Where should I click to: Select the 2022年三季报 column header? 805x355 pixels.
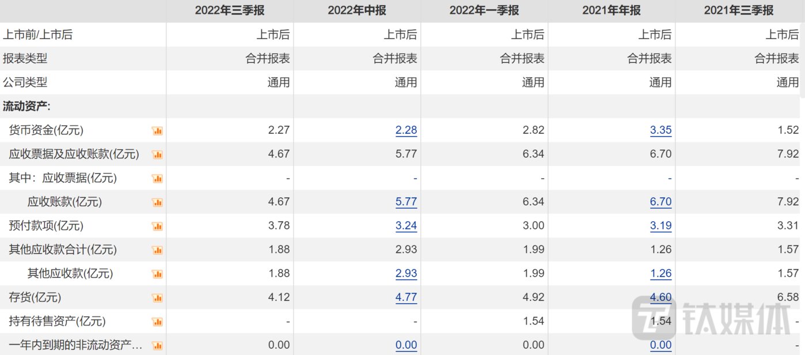(229, 10)
